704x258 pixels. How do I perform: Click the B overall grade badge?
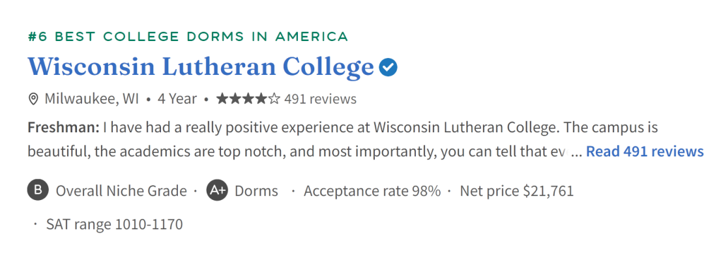[x=38, y=190]
